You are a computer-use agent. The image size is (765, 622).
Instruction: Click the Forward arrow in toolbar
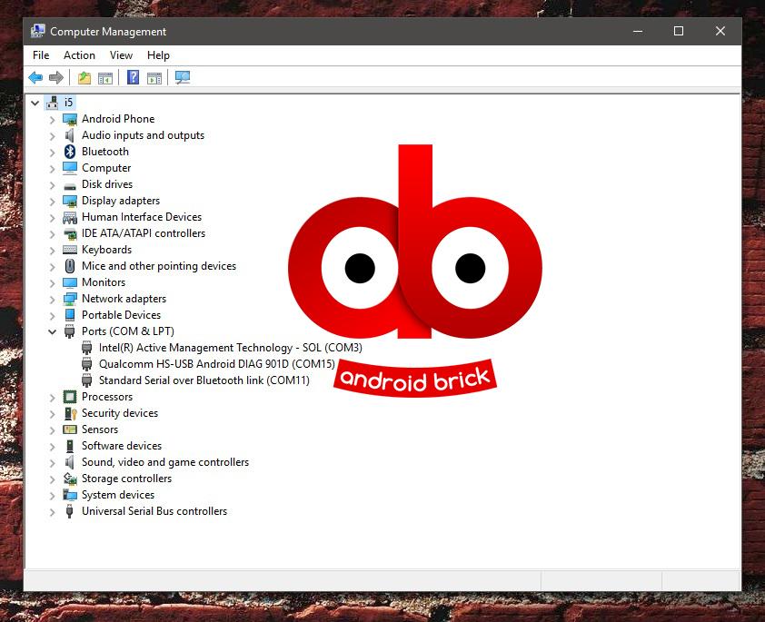[x=56, y=78]
